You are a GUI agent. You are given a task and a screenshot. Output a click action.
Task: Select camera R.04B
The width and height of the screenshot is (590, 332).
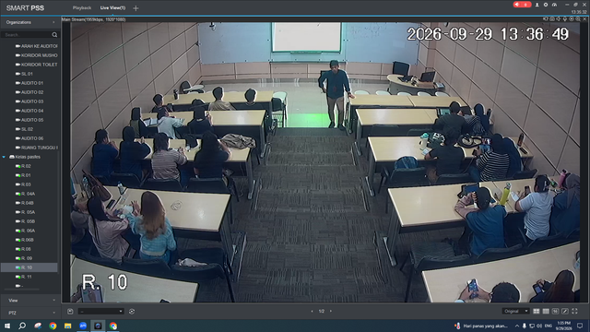coord(25,203)
